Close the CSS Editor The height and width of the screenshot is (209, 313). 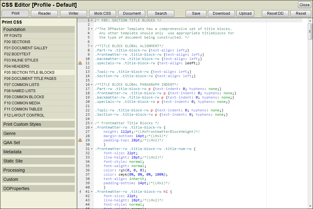[x=304, y=5]
